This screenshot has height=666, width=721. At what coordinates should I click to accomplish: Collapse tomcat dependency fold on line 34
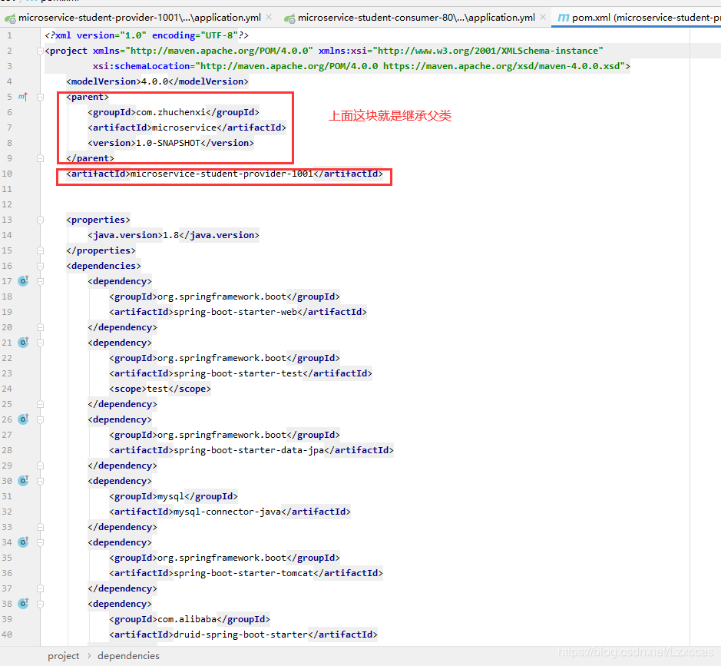click(40, 542)
